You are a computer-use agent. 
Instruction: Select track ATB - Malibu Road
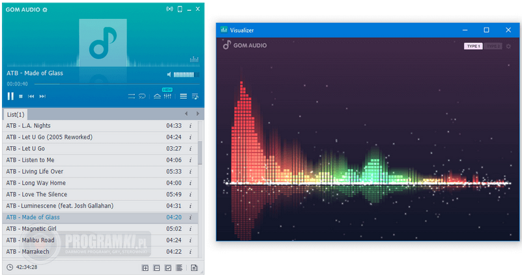[100, 240]
